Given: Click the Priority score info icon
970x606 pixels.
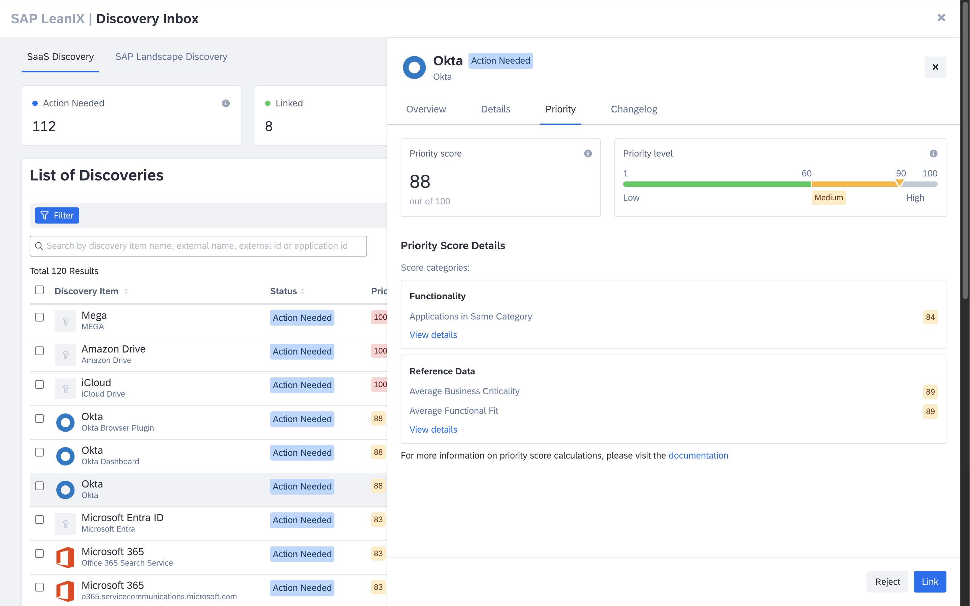Looking at the screenshot, I should [x=588, y=154].
